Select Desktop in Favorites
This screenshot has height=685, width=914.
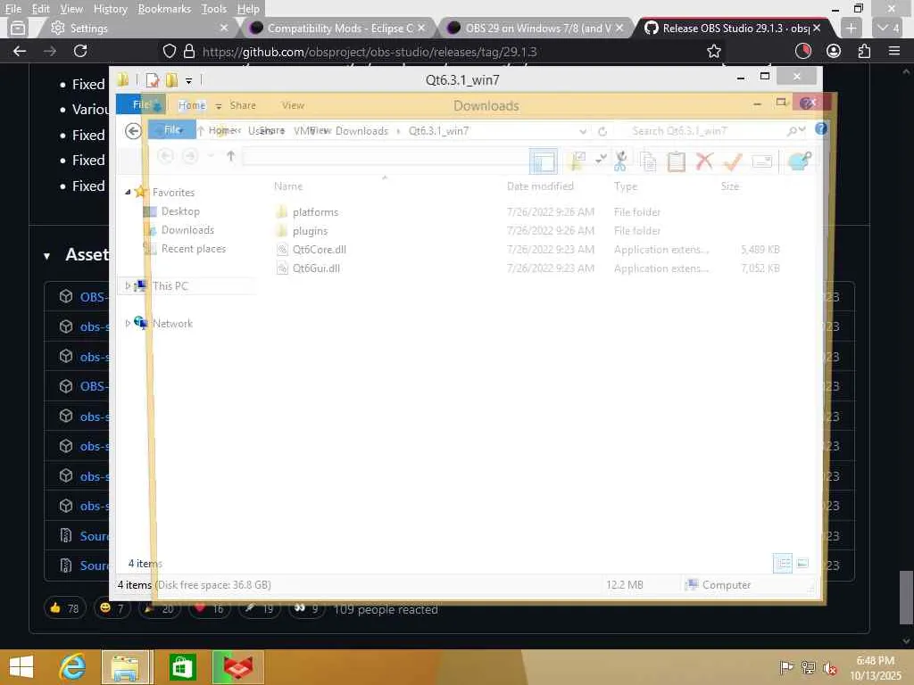pyautogui.click(x=180, y=211)
